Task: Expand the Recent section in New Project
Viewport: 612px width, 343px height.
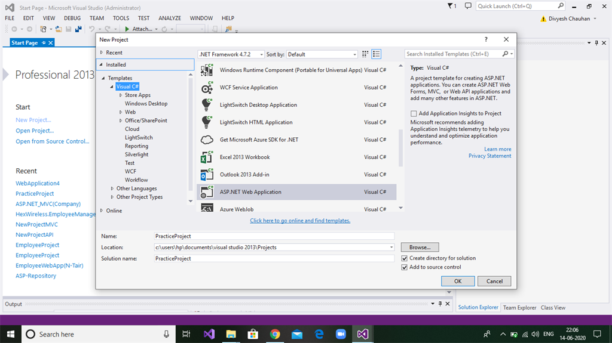Action: 102,52
